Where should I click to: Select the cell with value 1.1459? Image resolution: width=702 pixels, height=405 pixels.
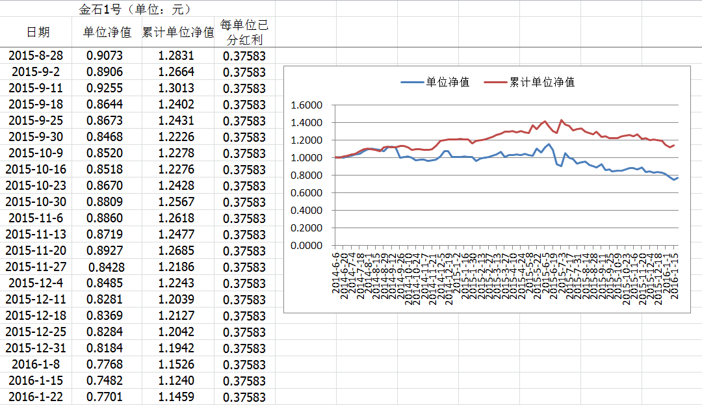176,397
